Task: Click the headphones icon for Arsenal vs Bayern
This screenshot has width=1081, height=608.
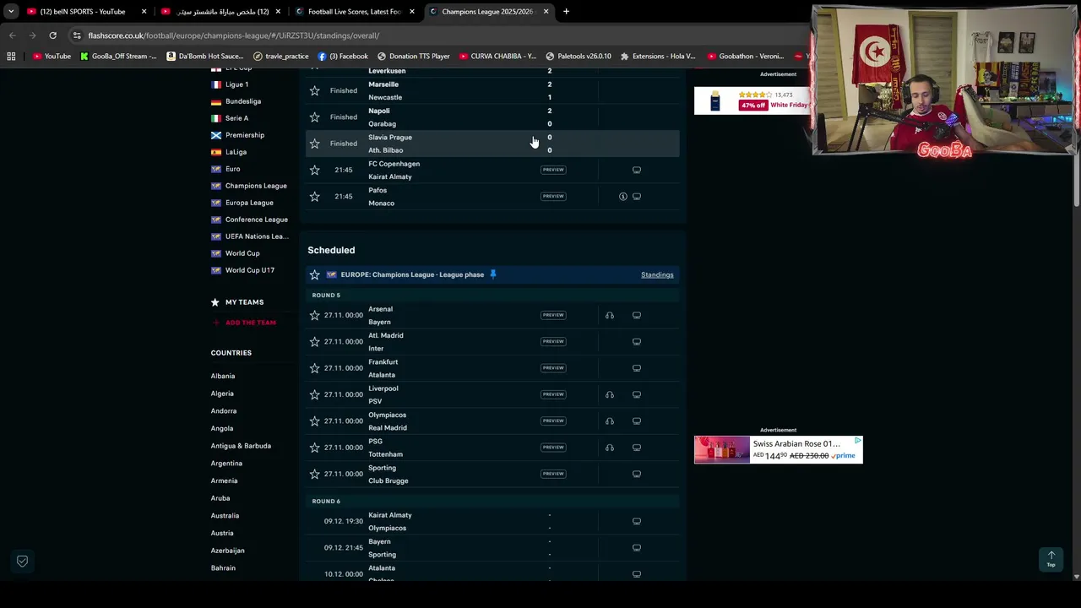Action: [610, 315]
